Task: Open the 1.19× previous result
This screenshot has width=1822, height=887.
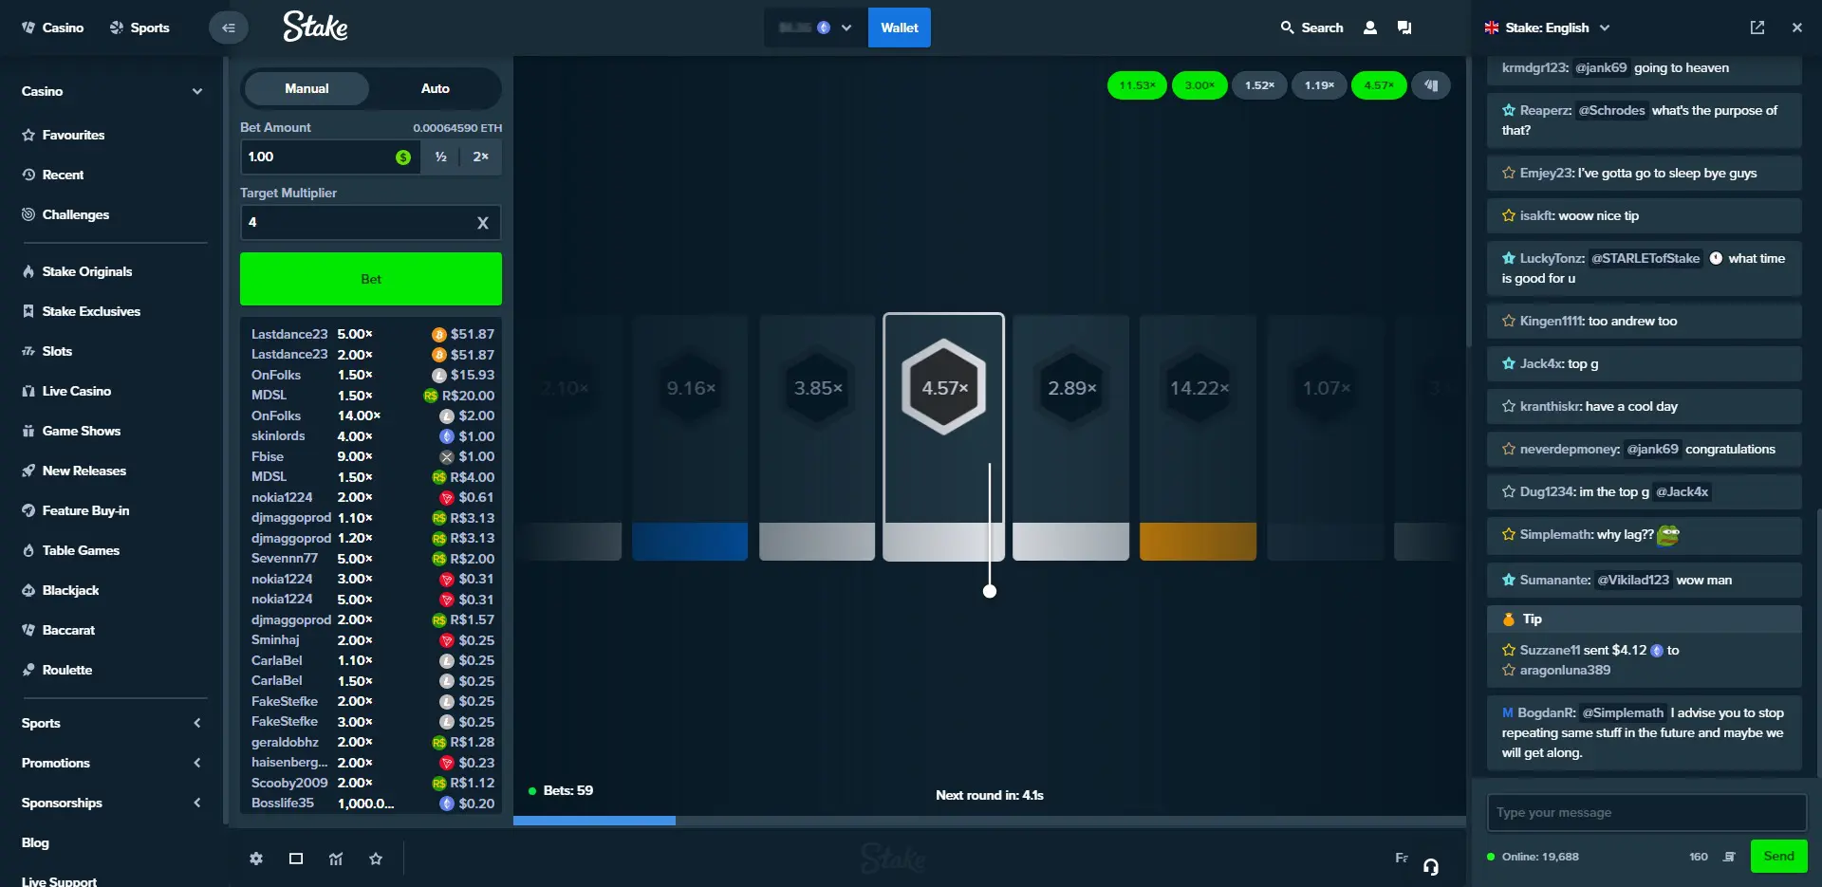Action: coord(1319,85)
